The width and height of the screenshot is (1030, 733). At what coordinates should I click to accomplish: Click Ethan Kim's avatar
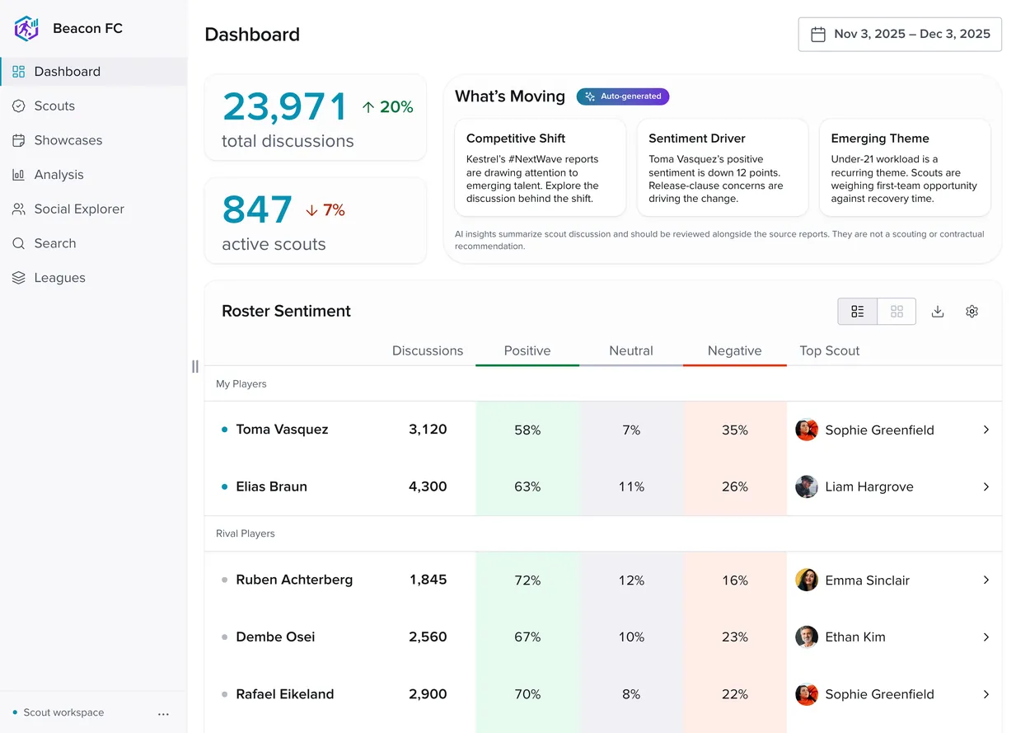coord(807,637)
